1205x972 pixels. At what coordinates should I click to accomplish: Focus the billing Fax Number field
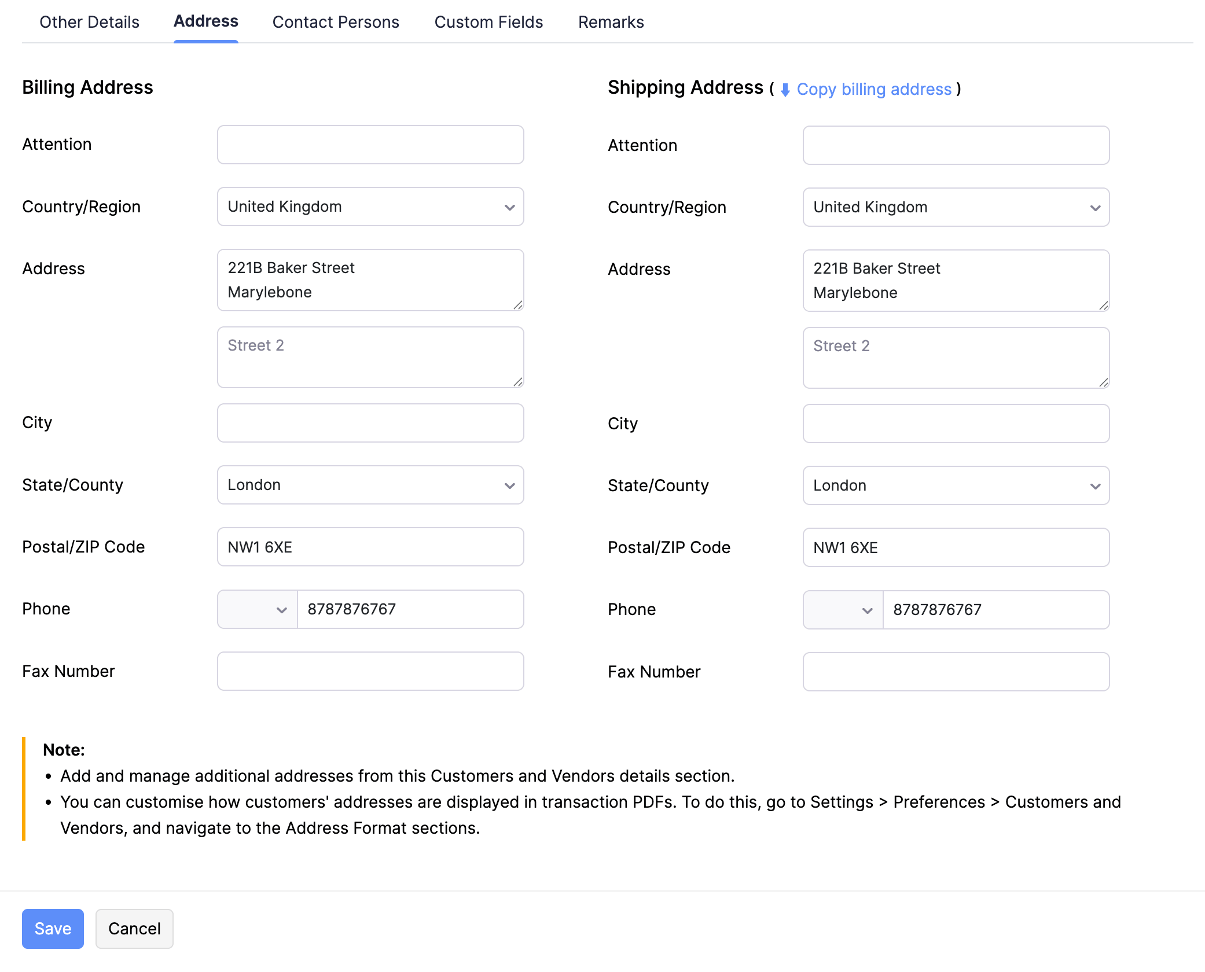point(370,671)
